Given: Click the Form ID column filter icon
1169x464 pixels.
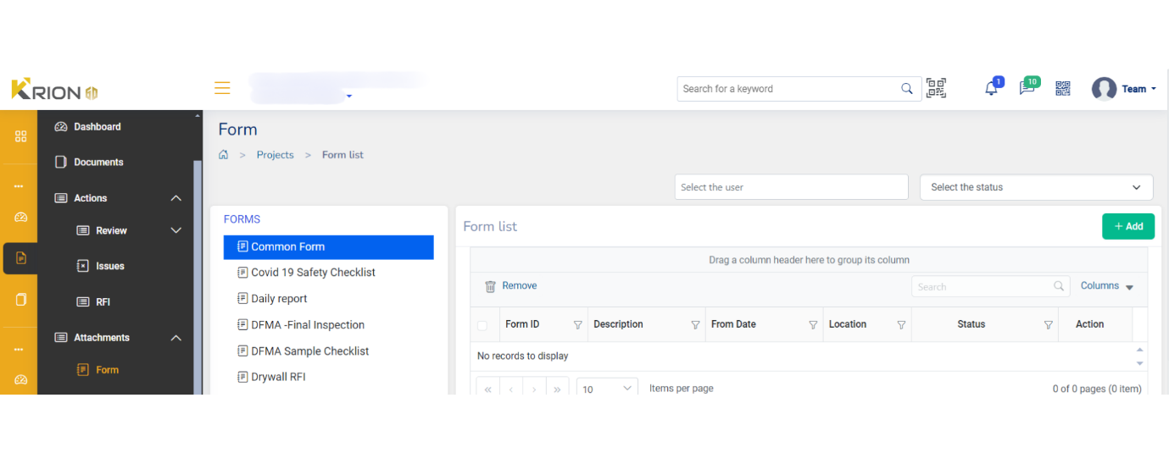Looking at the screenshot, I should click(578, 325).
